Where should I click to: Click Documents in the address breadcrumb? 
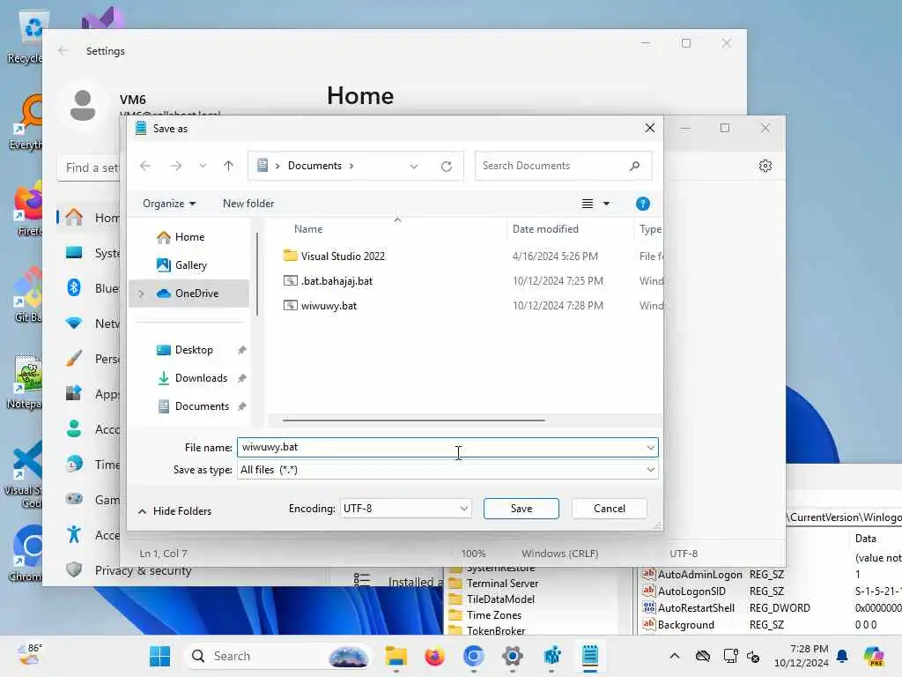coord(314,166)
